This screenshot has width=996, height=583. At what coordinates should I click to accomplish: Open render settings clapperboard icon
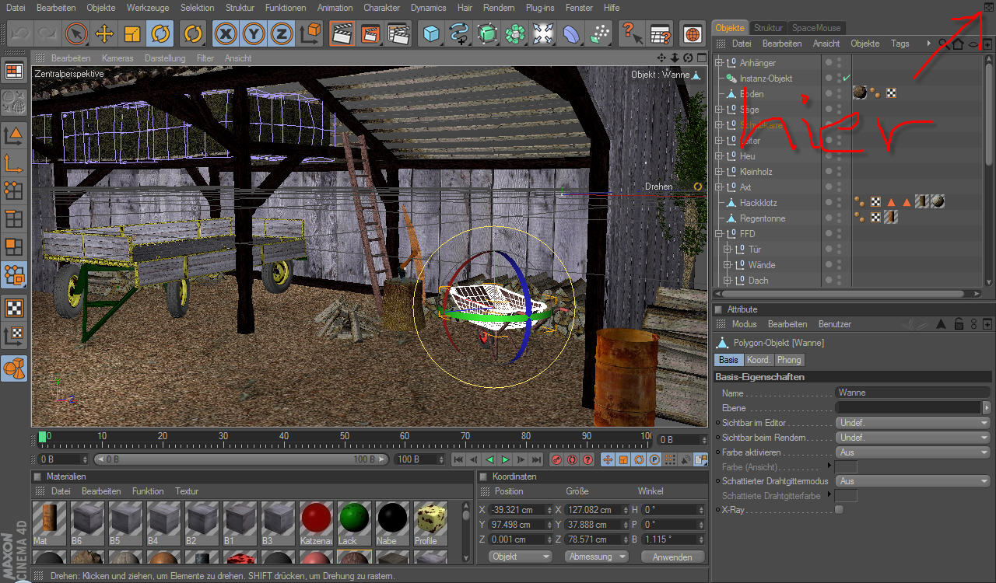(398, 34)
